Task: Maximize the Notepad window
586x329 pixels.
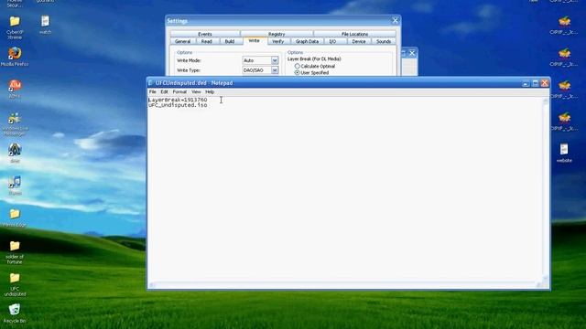Action: tap(535, 83)
